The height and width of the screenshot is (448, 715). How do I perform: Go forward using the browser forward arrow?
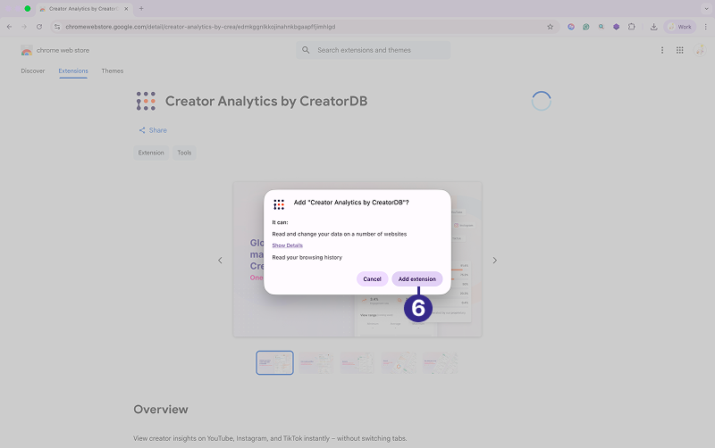24,27
